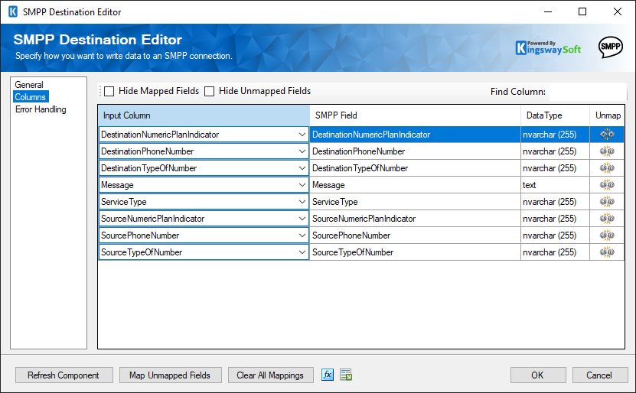Screen dimensions: 636x393
Task: Dismiss dialog with Cancel button
Action: (599, 375)
